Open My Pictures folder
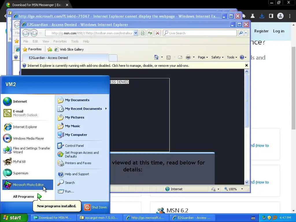296x222 pixels. coord(82,117)
